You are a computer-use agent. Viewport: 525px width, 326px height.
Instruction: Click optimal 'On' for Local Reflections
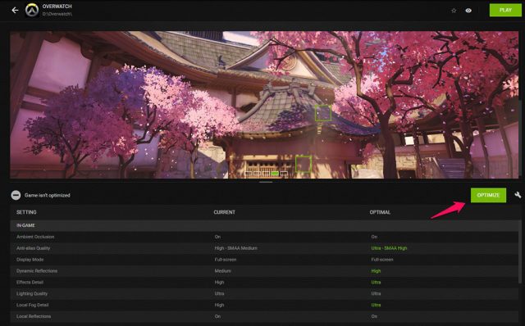coord(374,316)
